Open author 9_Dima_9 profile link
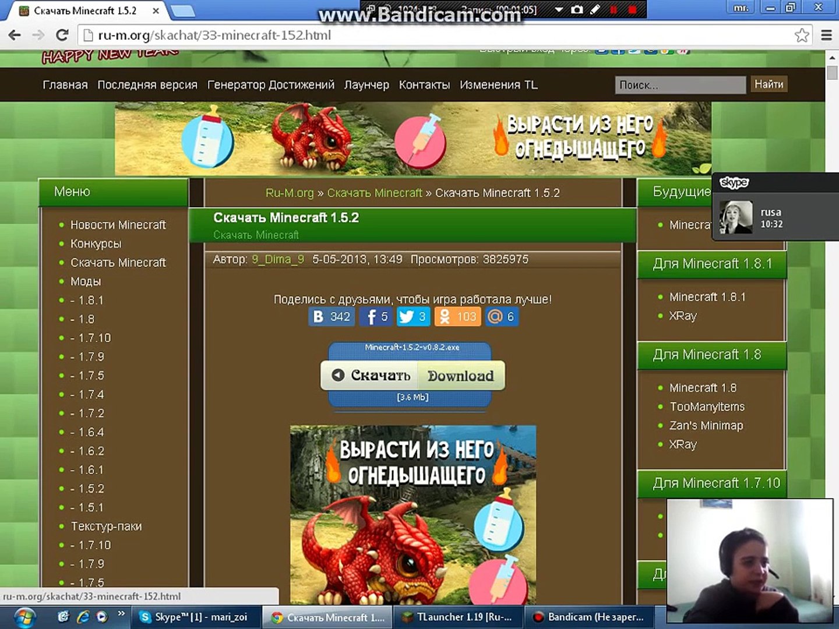The height and width of the screenshot is (629, 839). [x=278, y=259]
